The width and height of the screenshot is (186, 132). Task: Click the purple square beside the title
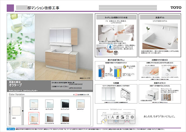pos(10,8)
